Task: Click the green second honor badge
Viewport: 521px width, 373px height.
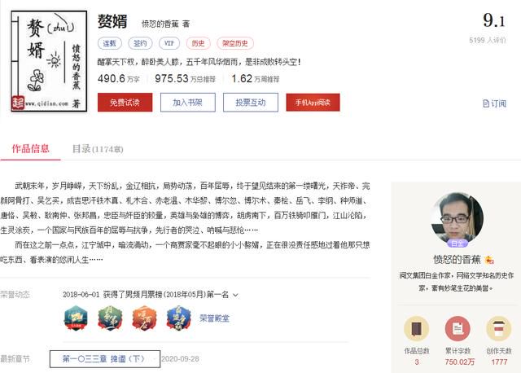Action: (x=111, y=318)
